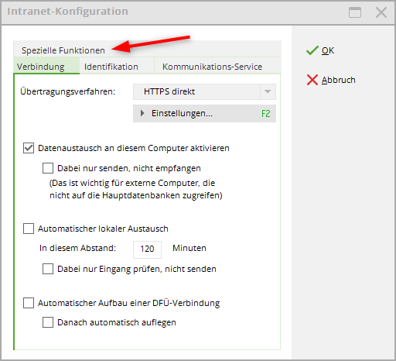This screenshot has width=396, height=361.
Task: Select the HTTPS direkt combo box
Action: point(204,91)
